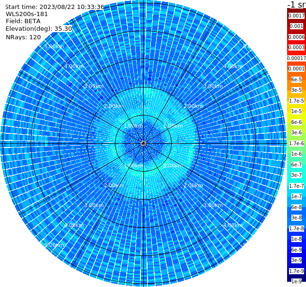Pick the 1e-5 colorbar value
Screen dimensions: 306x287
pos(297,111)
